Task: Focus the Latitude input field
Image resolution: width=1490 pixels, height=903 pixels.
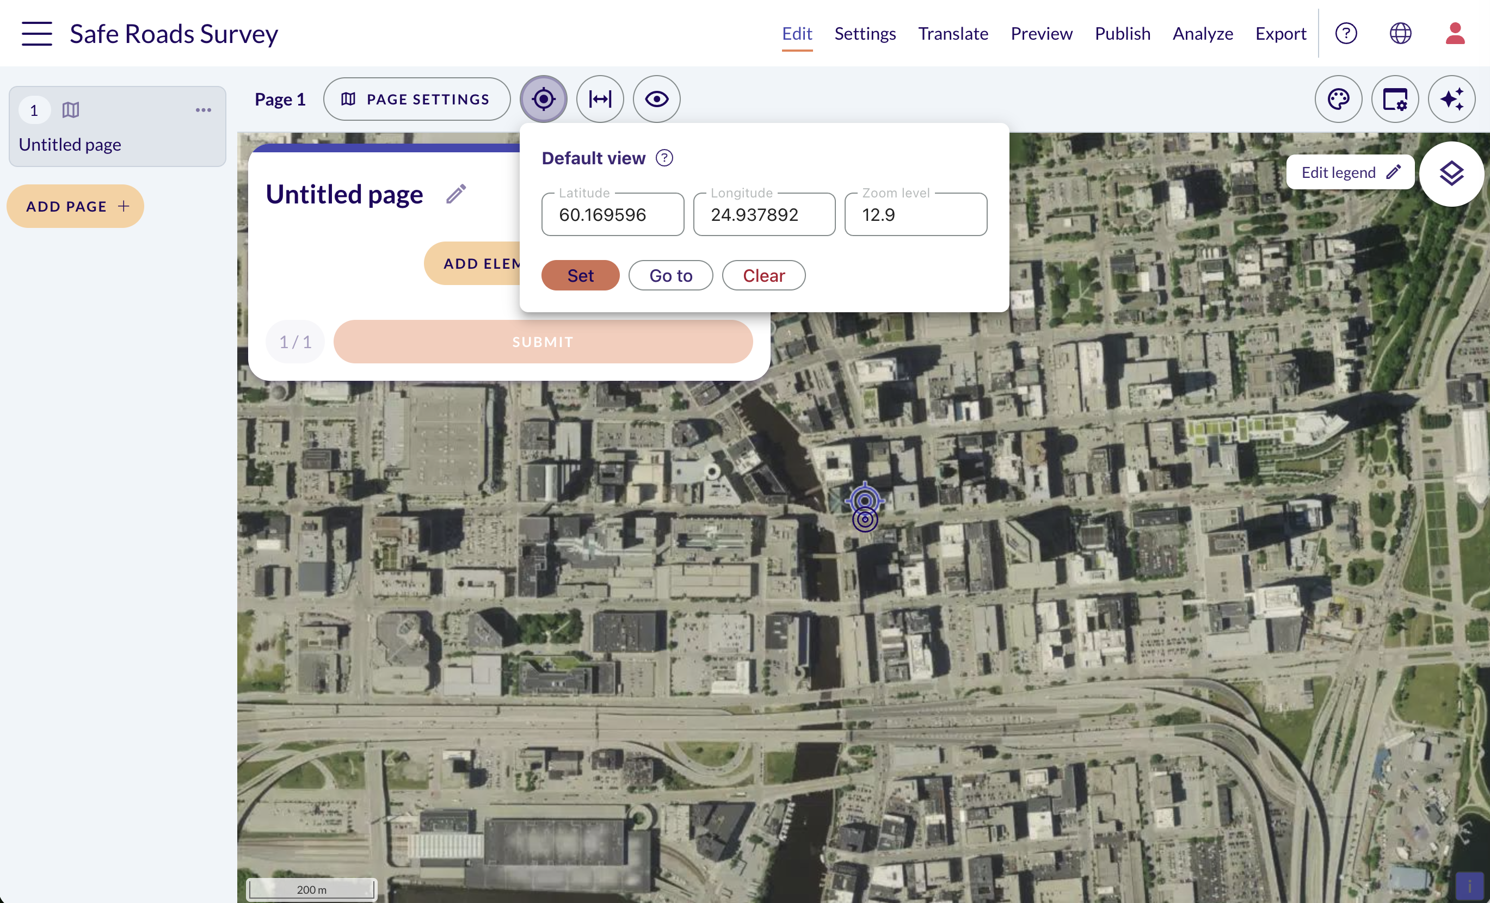Action: [613, 214]
